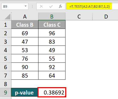Select cell containing 49

(x=52, y=50)
